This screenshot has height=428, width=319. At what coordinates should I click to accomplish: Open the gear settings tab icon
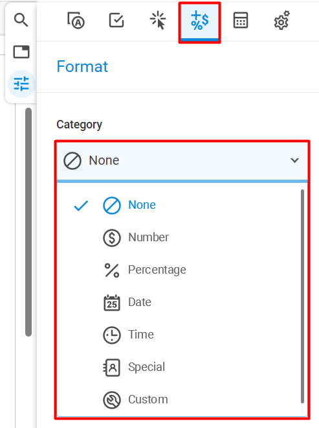[281, 21]
